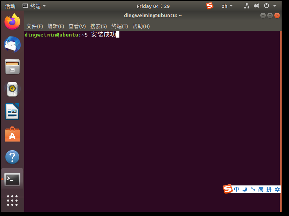Close the terminal window
Image resolution: width=289 pixels, height=216 pixels.
(x=277, y=15)
